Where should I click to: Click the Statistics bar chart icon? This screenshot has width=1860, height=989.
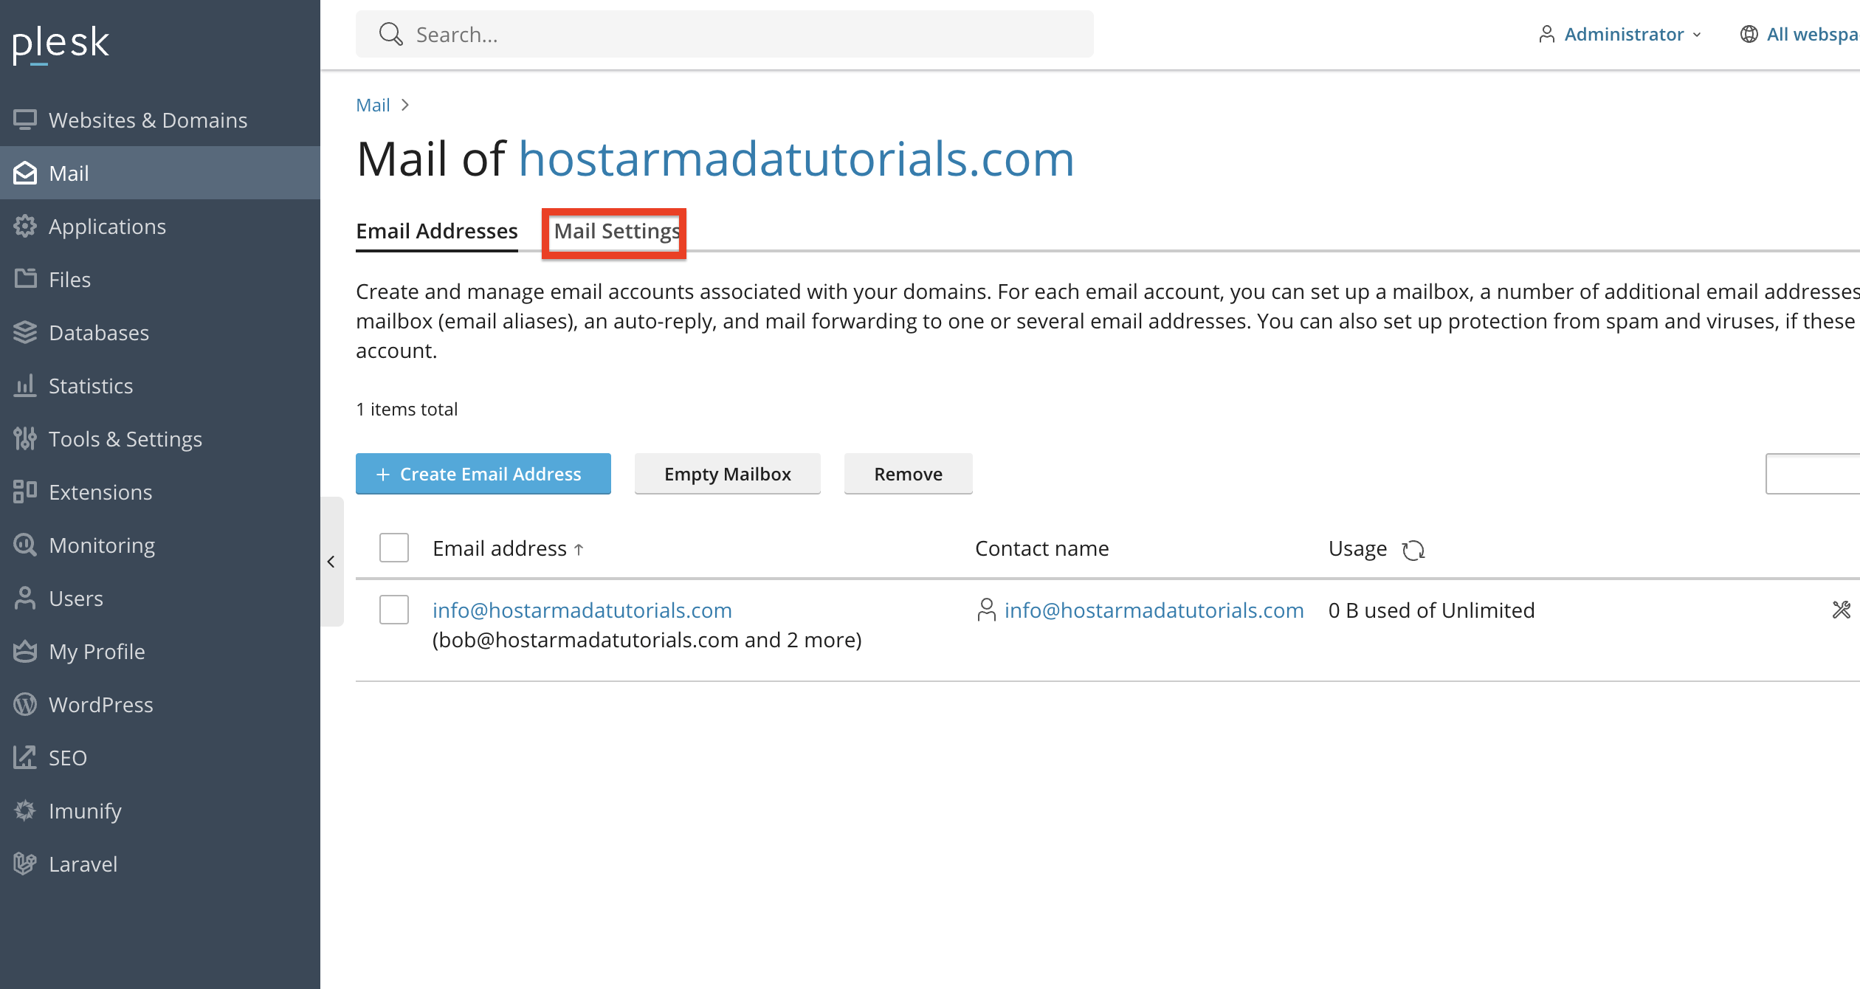25,385
